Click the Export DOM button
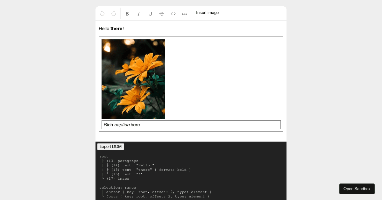Image resolution: width=382 pixels, height=200 pixels. [x=110, y=147]
